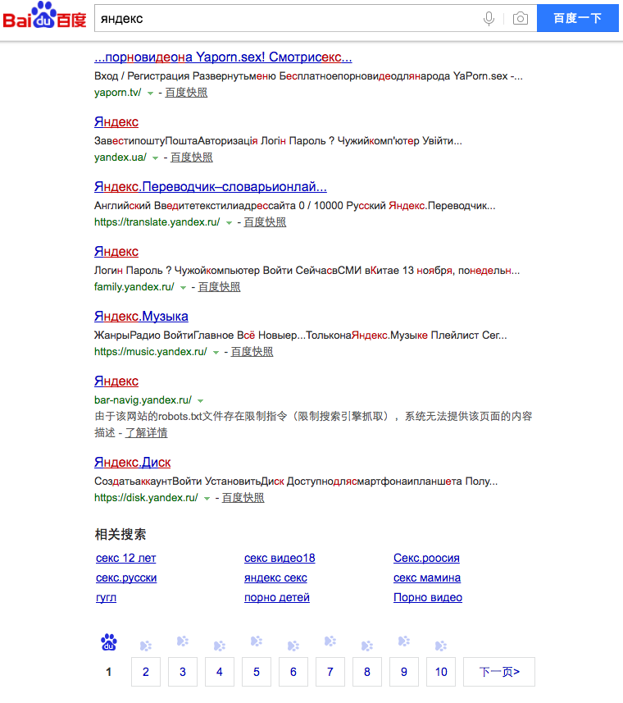Open Яндекс result for bar-navig.yandex.ru
The height and width of the screenshot is (703, 623).
tap(116, 381)
